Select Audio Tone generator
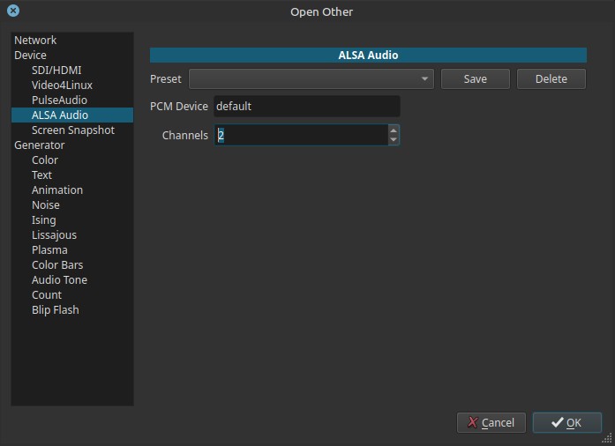 59,280
